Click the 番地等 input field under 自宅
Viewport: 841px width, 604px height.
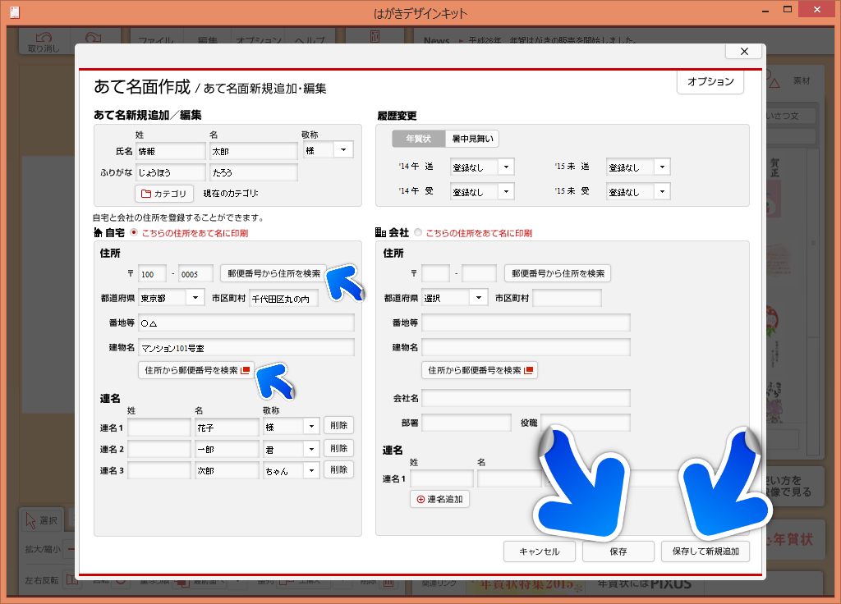tap(246, 323)
